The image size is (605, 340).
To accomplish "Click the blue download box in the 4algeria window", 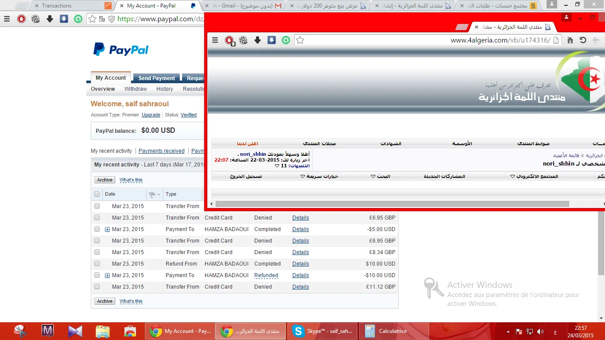I will pos(271,40).
